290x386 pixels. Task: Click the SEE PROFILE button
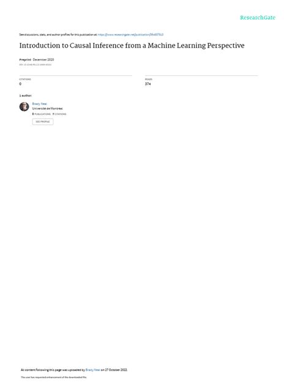click(x=43, y=122)
